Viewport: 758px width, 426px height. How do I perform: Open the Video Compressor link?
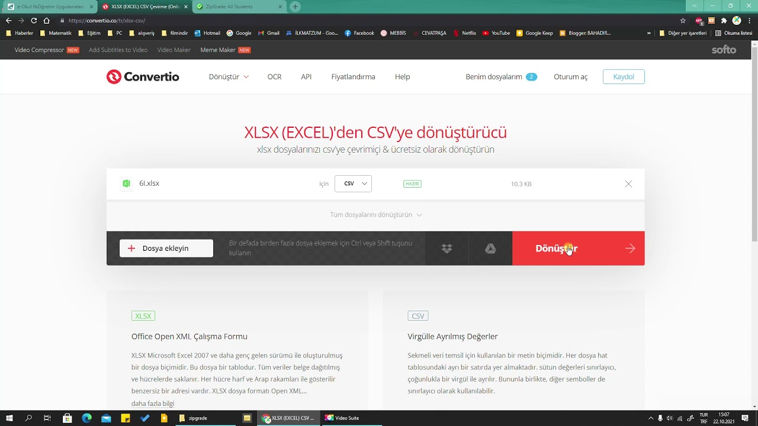click(47, 50)
